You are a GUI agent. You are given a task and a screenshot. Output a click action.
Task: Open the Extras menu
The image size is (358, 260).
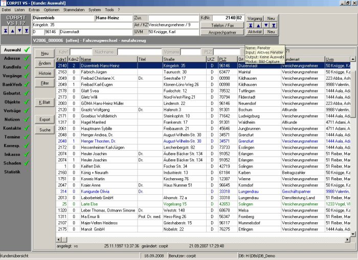pos(34,10)
